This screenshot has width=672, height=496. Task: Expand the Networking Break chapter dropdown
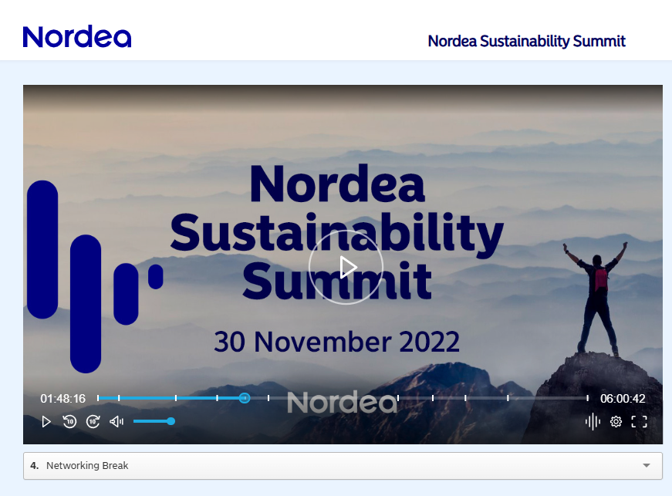[343, 466]
